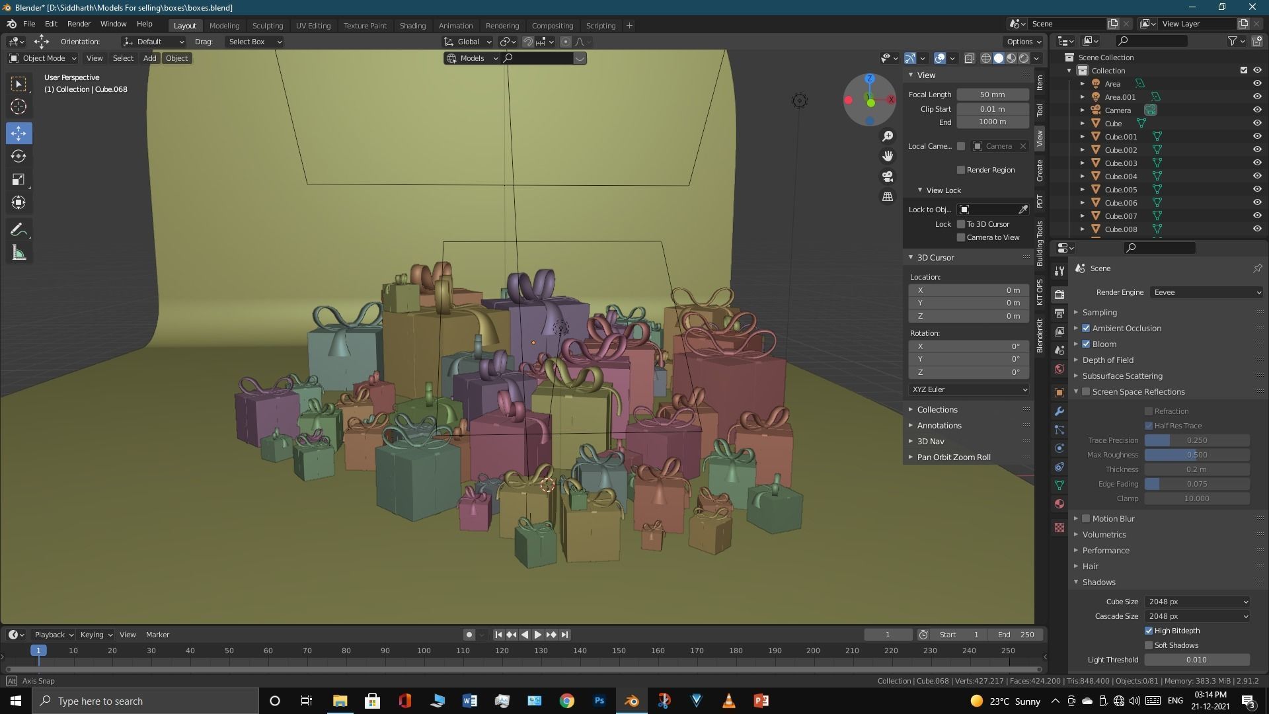The image size is (1269, 714).
Task: Open the Render menu
Action: 79,24
